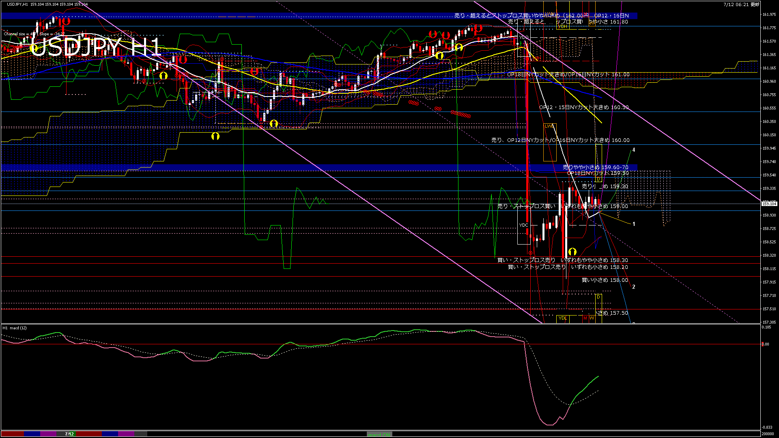Click the 7/12 date marker on timeline

tap(69, 434)
